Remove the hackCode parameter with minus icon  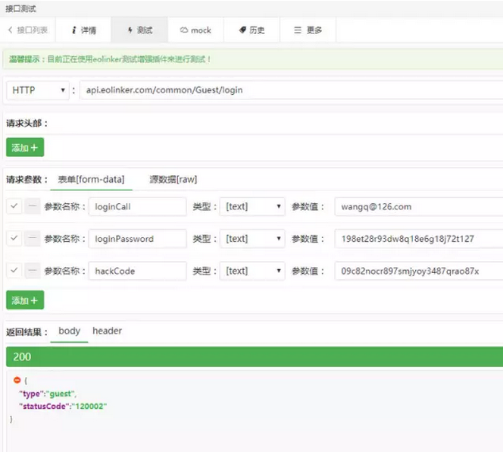[33, 271]
